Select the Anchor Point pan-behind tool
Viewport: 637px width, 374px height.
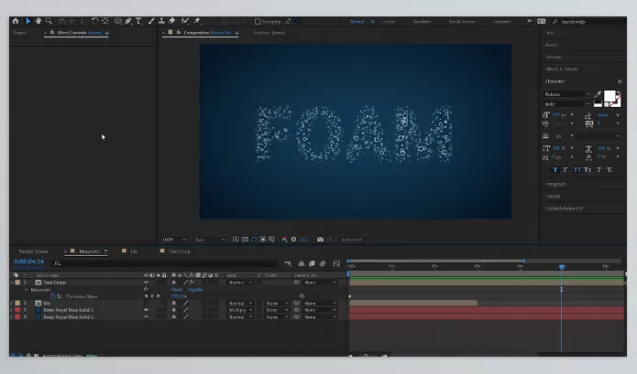tap(105, 21)
